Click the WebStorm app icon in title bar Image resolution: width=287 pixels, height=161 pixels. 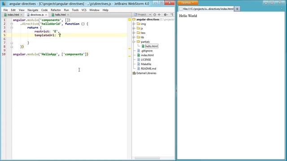(4, 4)
